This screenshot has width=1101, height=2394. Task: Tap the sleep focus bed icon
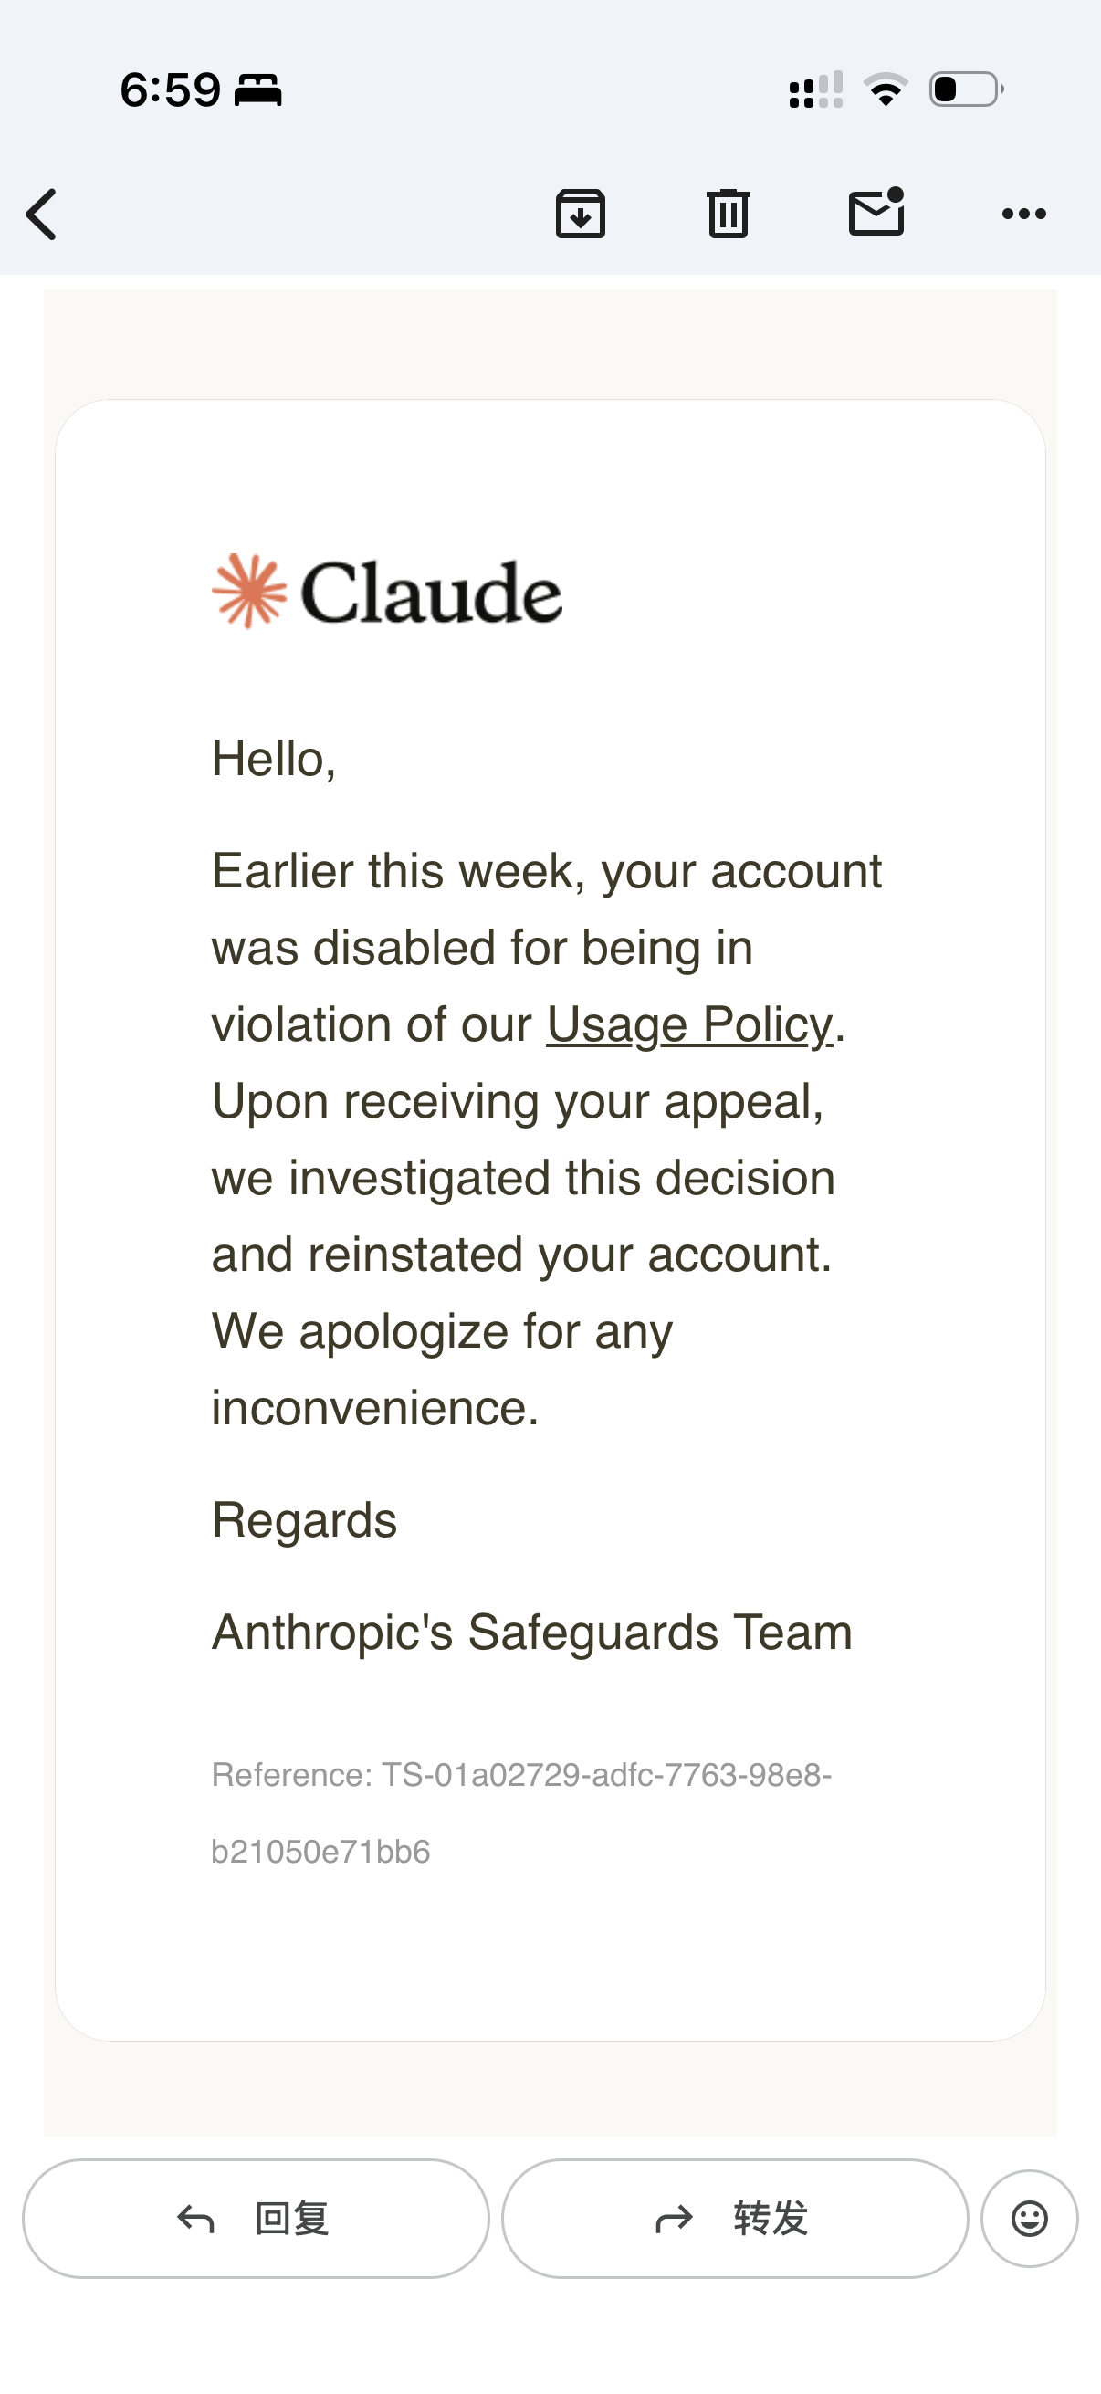pyautogui.click(x=257, y=91)
